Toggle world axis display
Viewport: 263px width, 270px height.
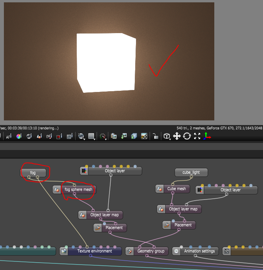point(207,136)
